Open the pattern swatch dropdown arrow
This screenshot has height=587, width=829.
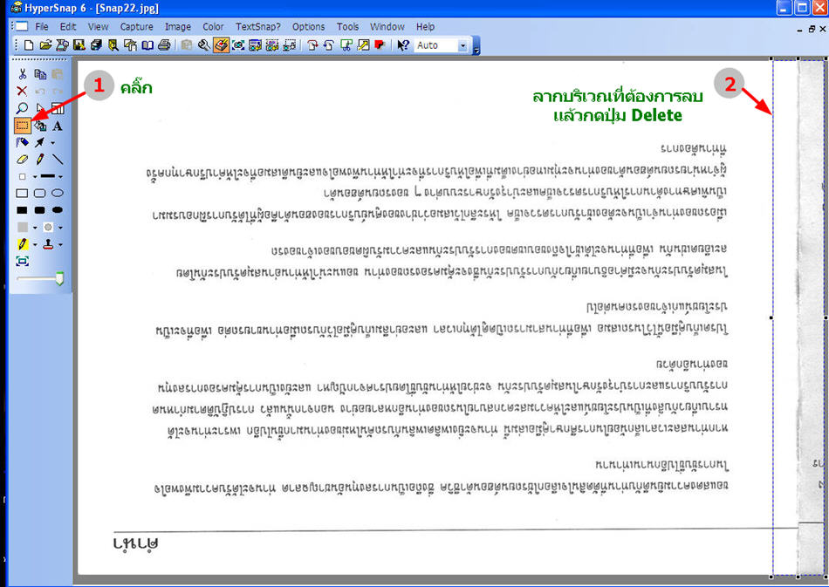point(60,228)
